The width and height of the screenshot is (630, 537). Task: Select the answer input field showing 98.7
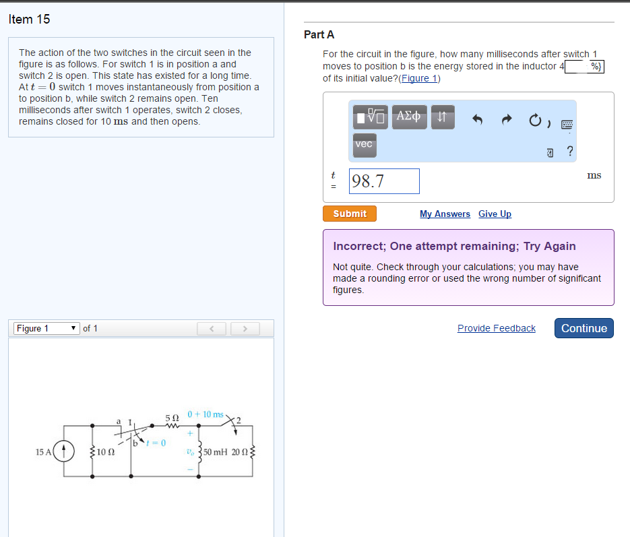[384, 181]
